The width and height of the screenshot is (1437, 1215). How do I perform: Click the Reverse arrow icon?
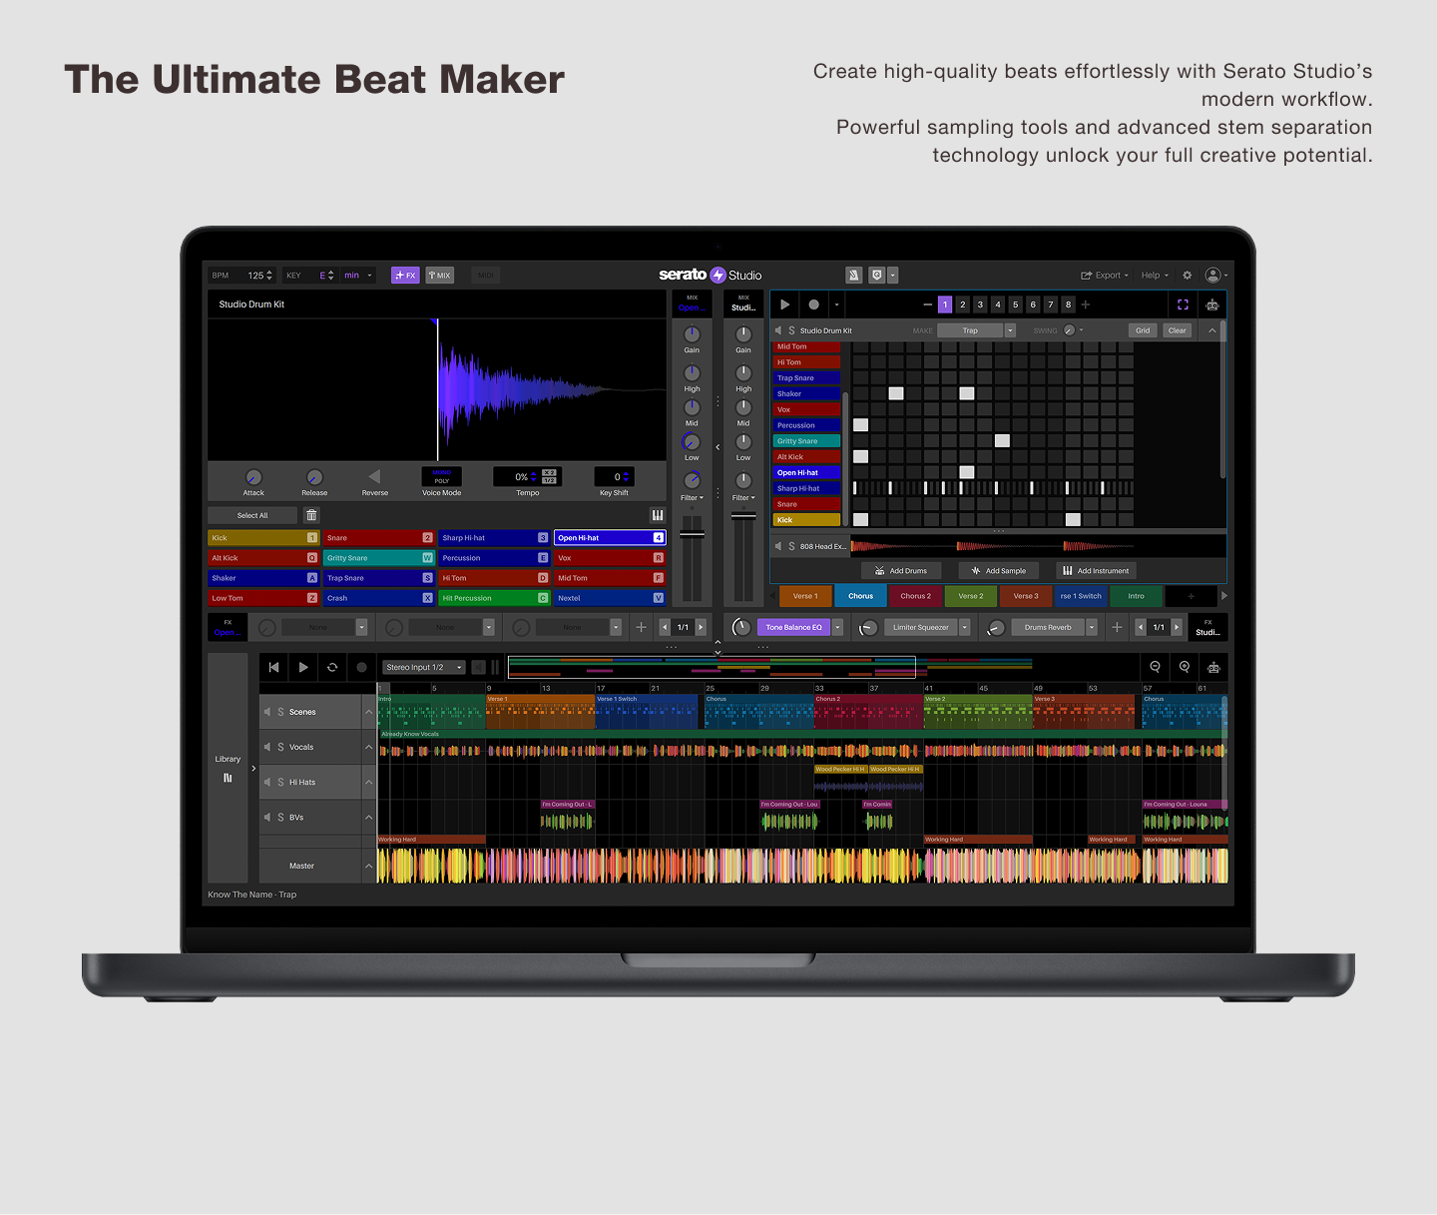[374, 477]
